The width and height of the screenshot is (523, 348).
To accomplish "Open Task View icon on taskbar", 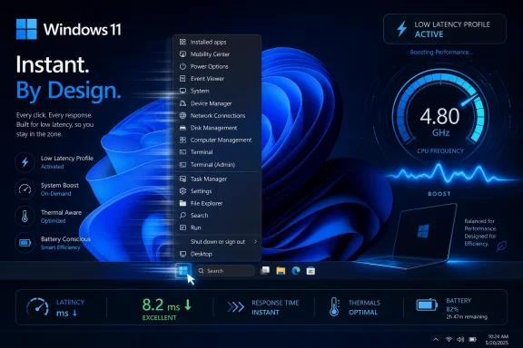I will coord(265,270).
